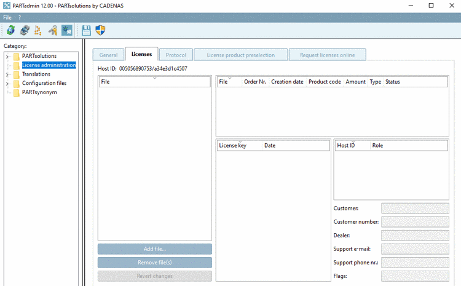Click the Remove file(s) button
This screenshot has height=286, width=461.
(155, 263)
